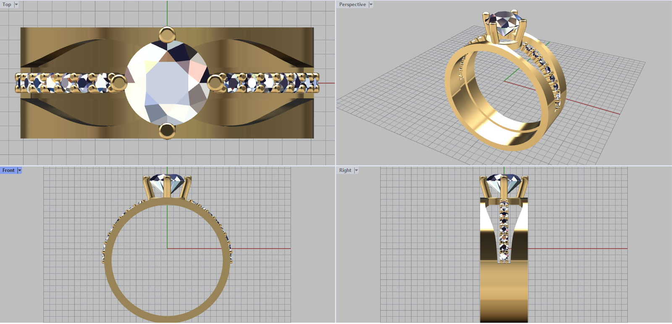Screen dimensions: 672x324
Task: Select the left prong beside the center stone
Action: pyautogui.click(x=118, y=83)
